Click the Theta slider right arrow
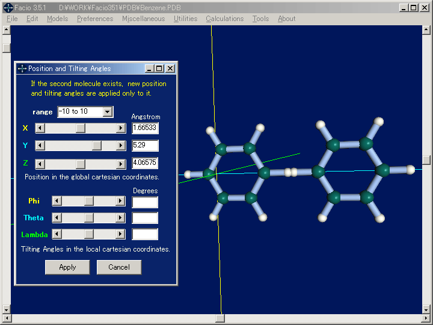Screen dimensions: 433x325 point(120,218)
